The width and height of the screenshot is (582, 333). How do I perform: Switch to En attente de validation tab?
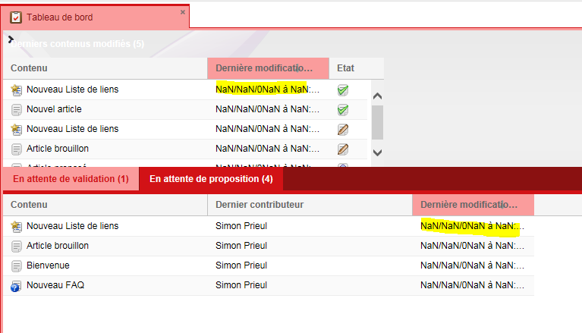[71, 179]
